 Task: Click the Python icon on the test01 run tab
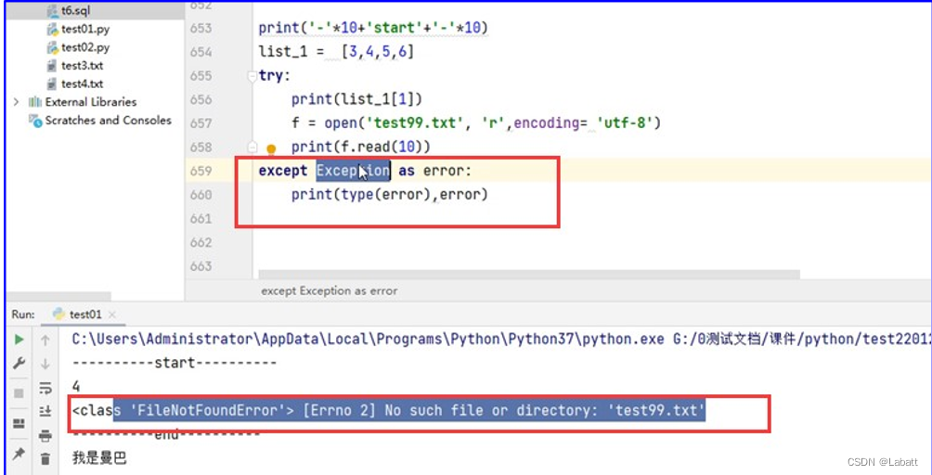point(58,315)
